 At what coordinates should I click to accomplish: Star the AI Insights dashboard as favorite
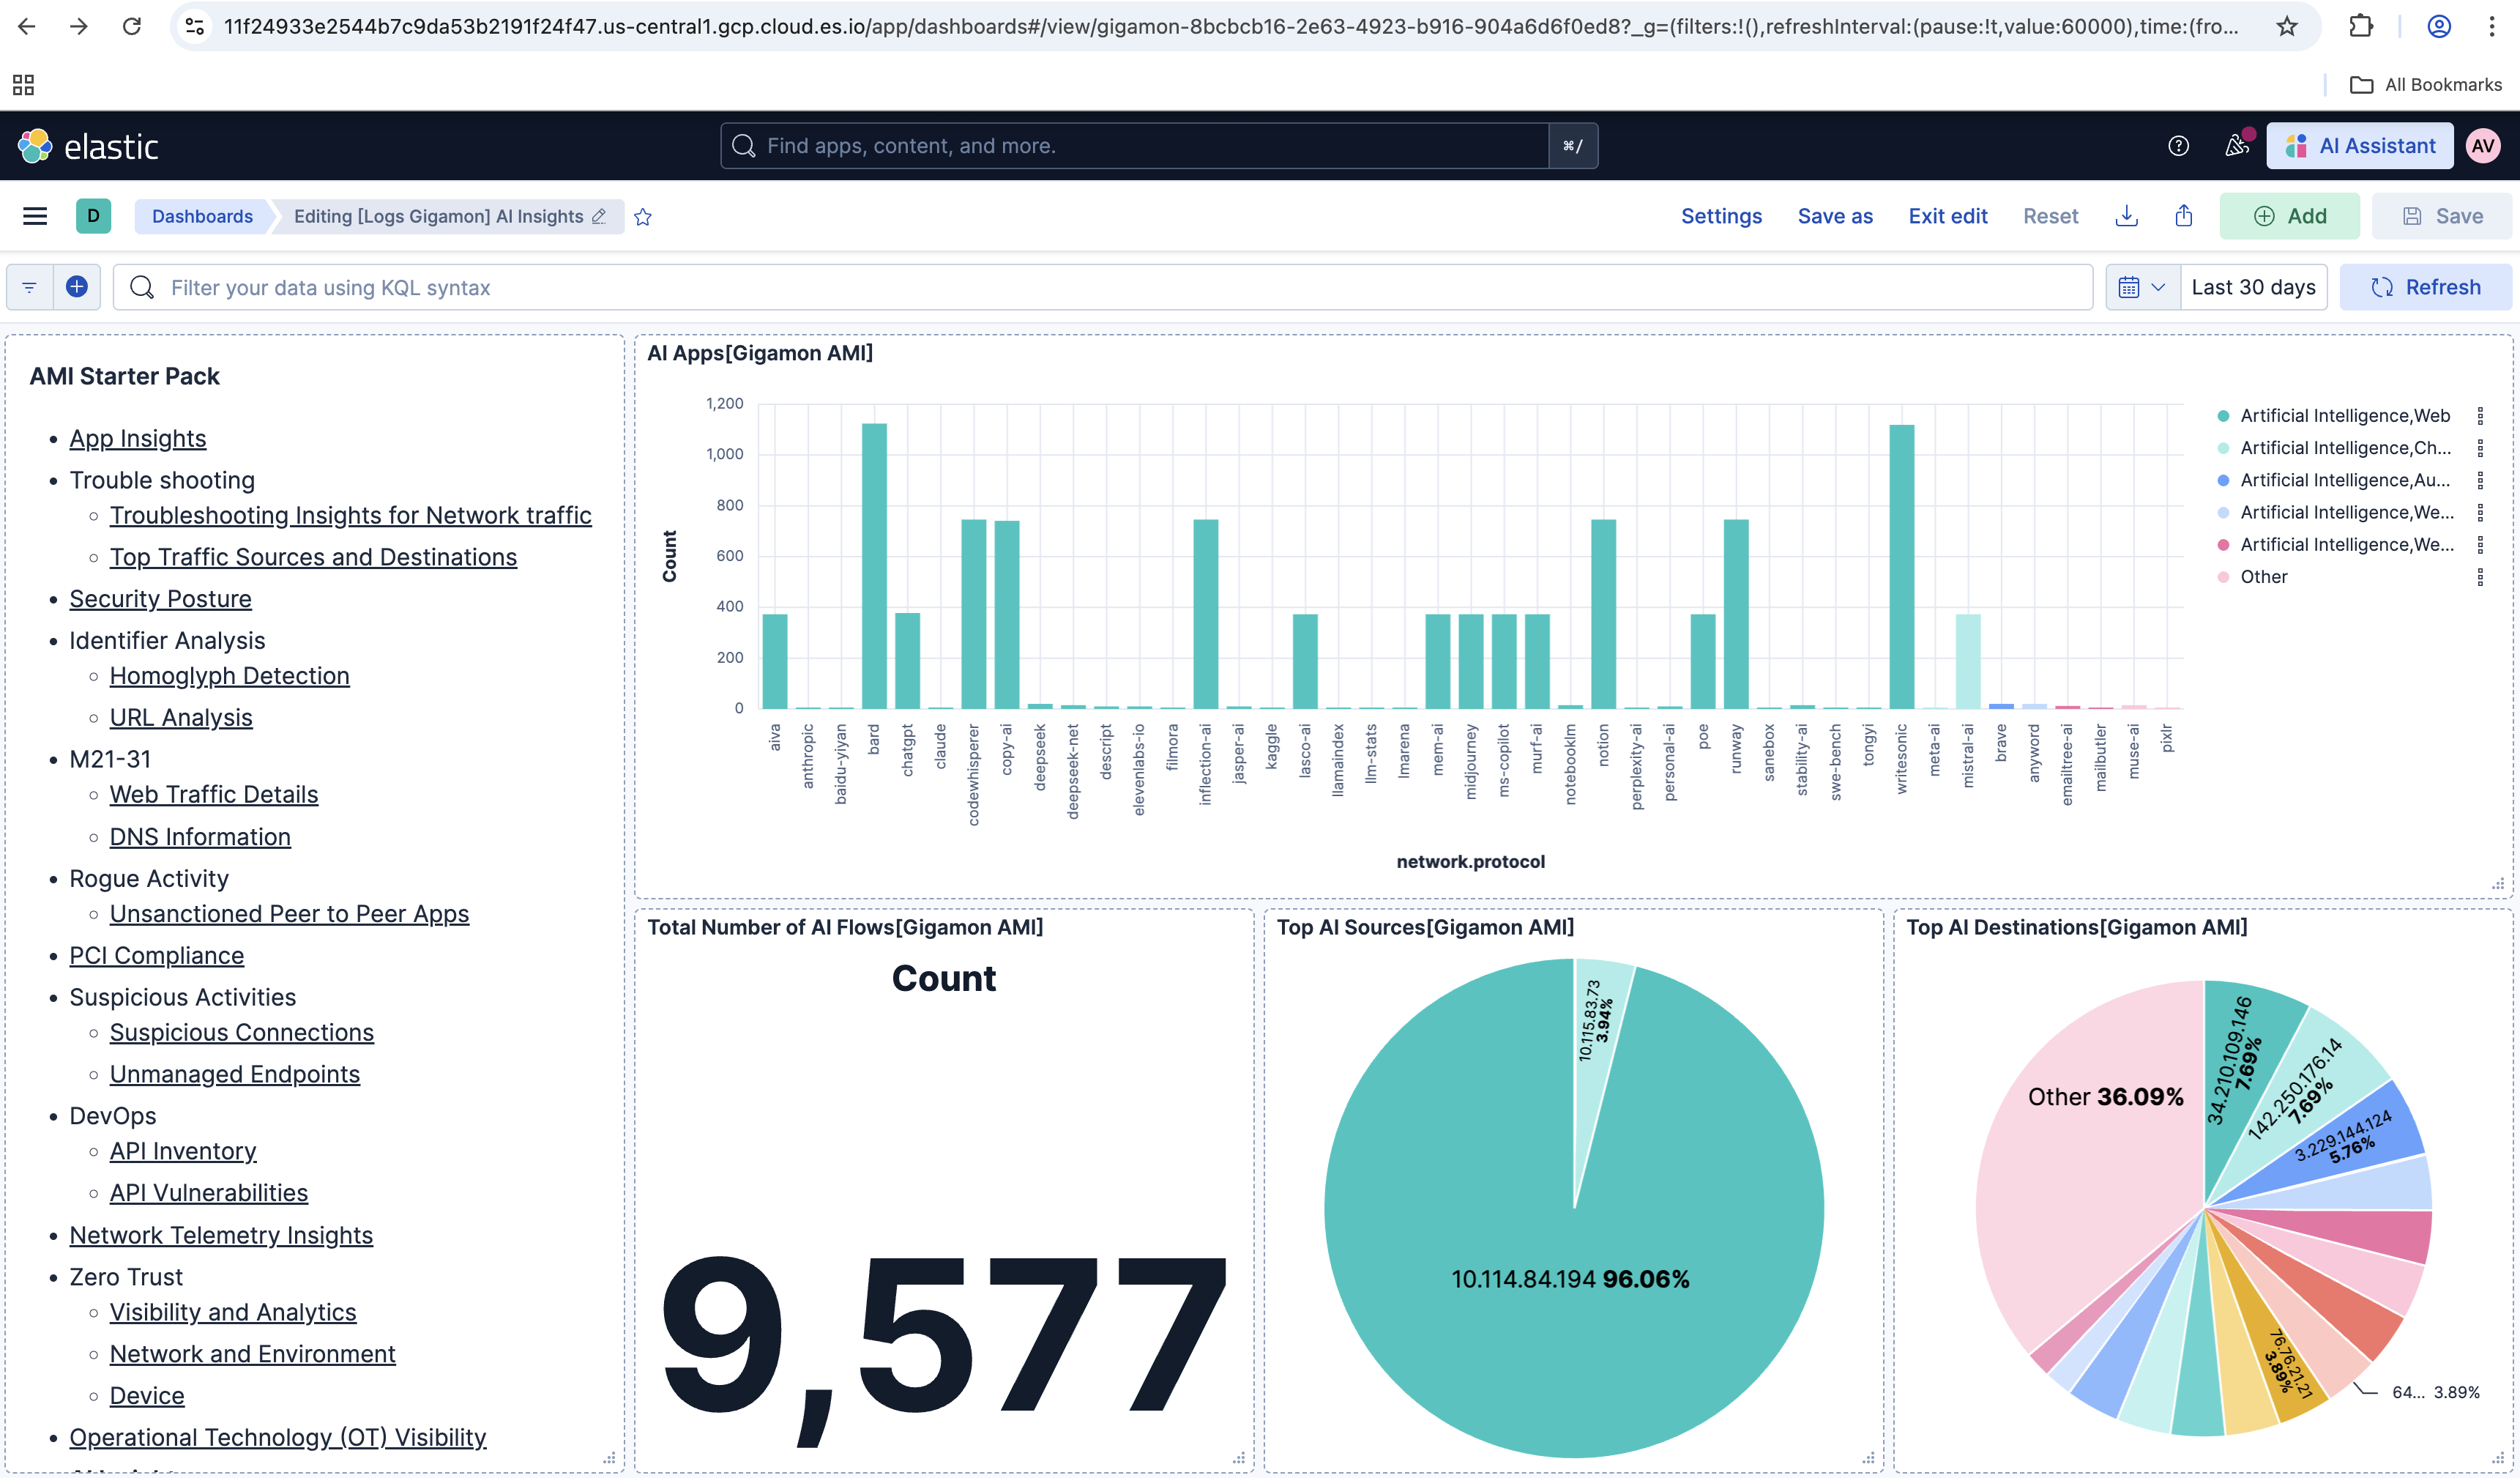pos(643,217)
